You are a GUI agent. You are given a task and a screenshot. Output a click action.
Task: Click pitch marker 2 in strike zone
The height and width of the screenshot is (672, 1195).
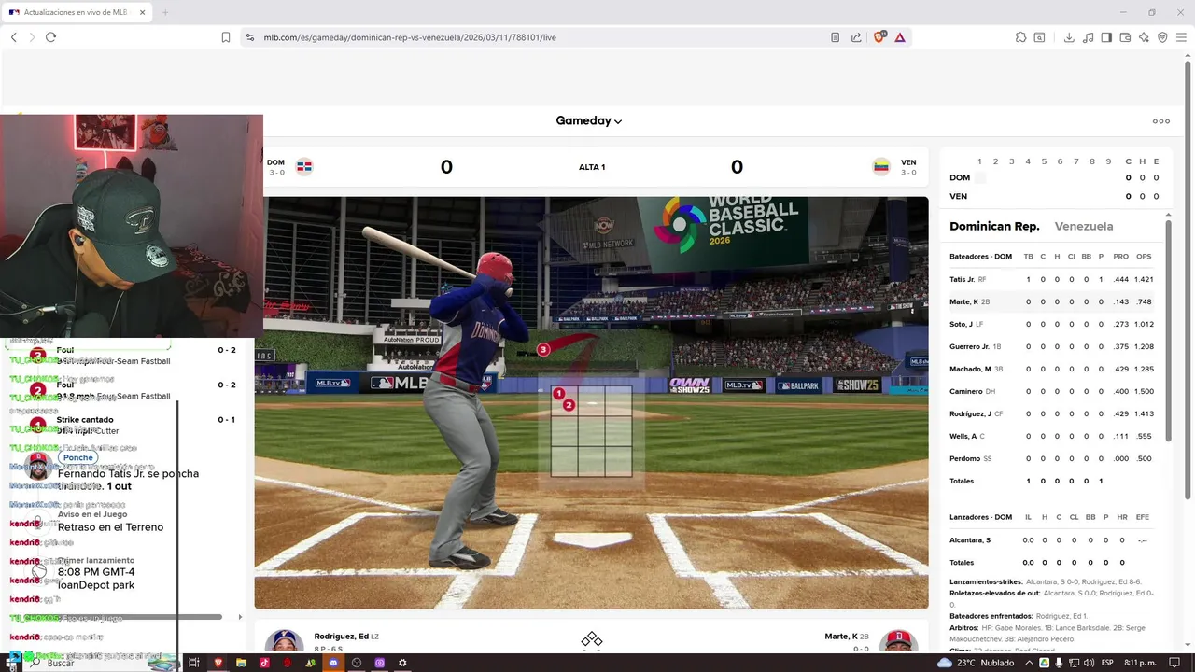[569, 405]
